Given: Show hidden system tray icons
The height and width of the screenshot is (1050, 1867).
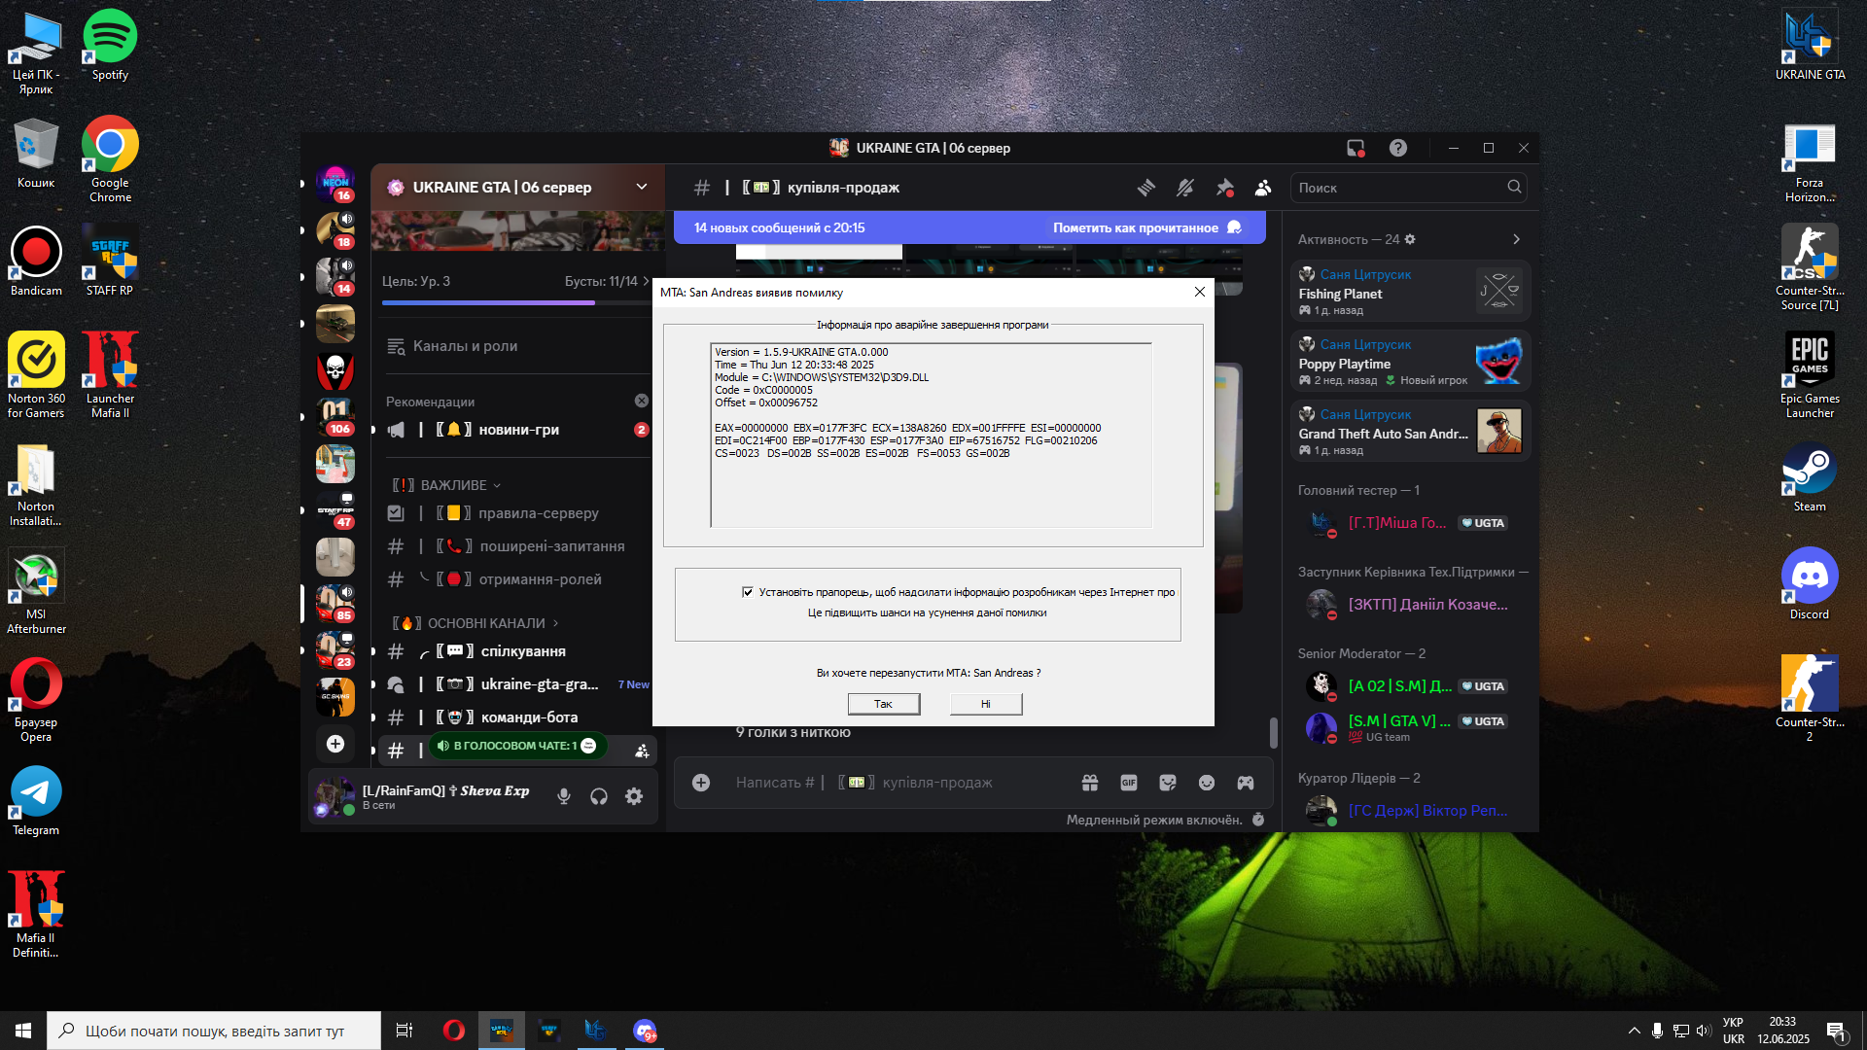Looking at the screenshot, I should (x=1635, y=1031).
